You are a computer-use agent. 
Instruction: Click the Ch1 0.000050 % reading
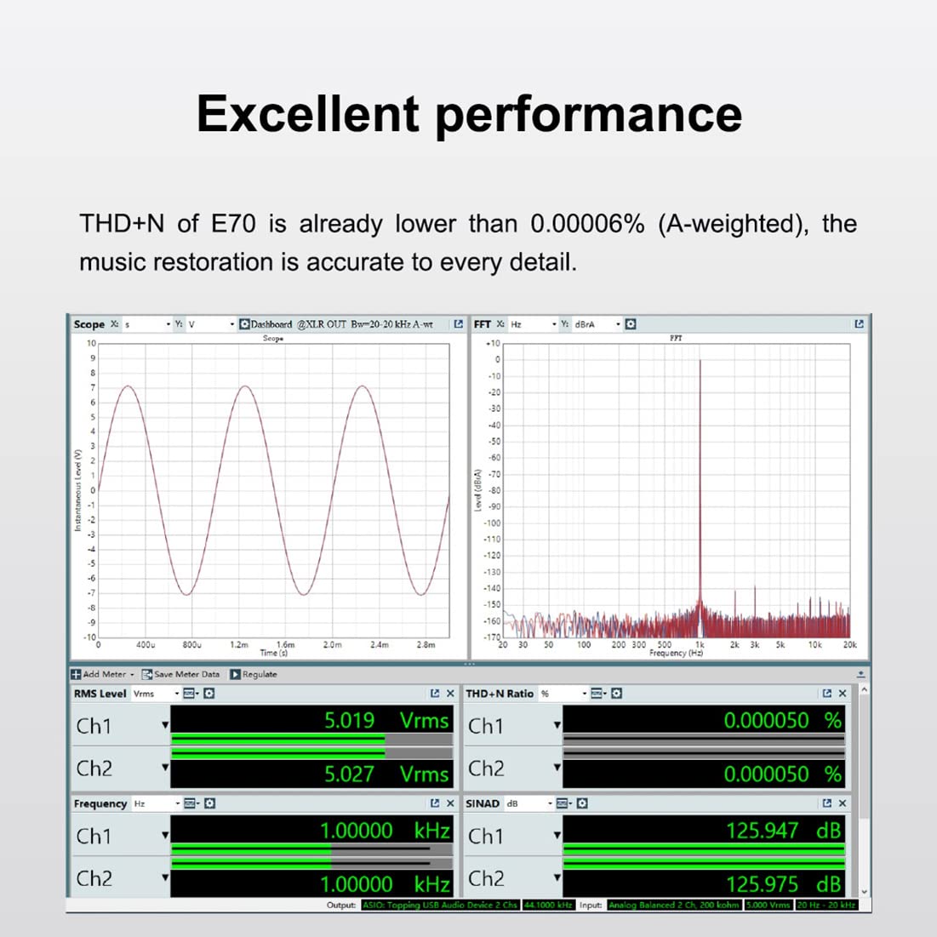click(x=783, y=720)
